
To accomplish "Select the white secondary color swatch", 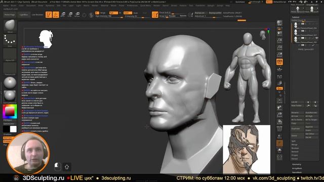I will (13, 129).
